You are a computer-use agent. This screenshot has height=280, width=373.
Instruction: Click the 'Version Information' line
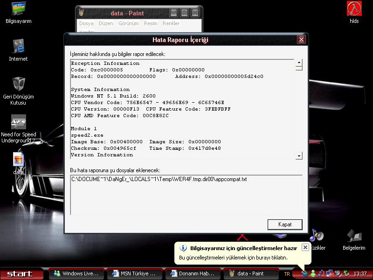tap(102, 155)
